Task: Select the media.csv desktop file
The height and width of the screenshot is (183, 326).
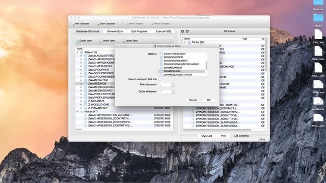Action: click(318, 101)
